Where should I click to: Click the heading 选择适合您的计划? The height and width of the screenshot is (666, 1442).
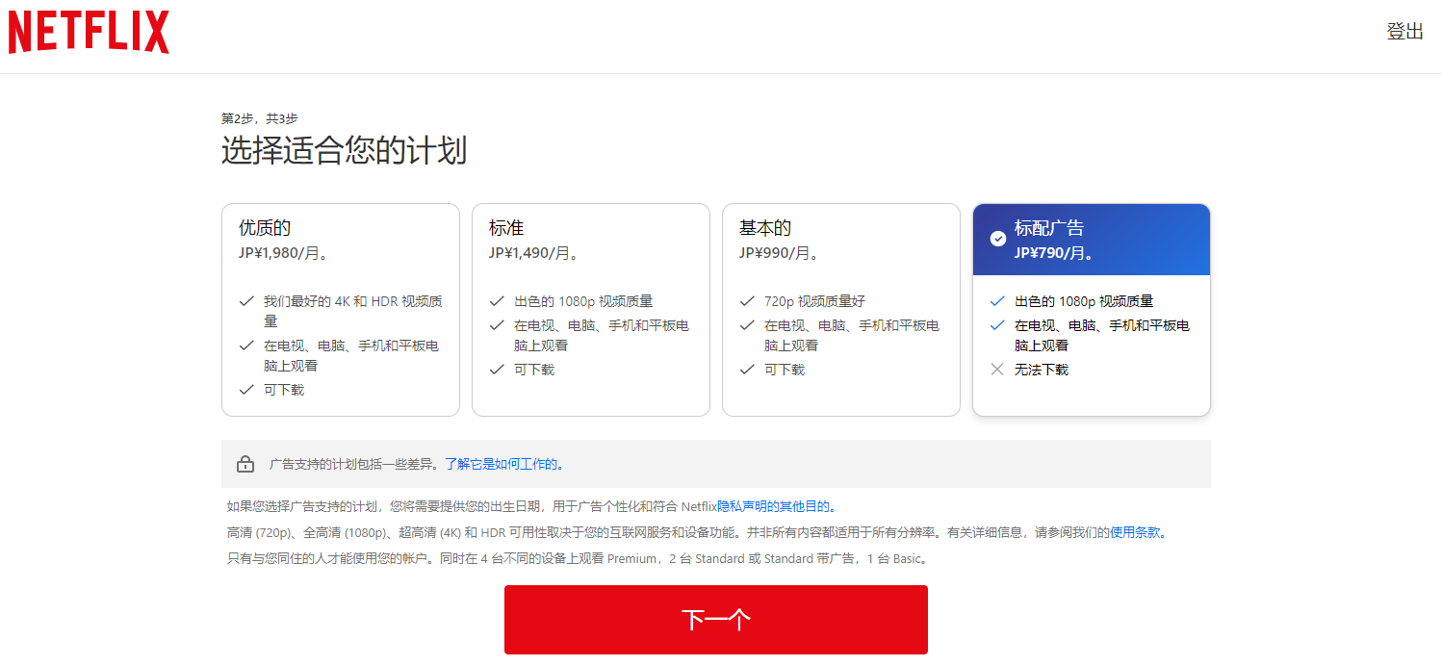pyautogui.click(x=345, y=151)
